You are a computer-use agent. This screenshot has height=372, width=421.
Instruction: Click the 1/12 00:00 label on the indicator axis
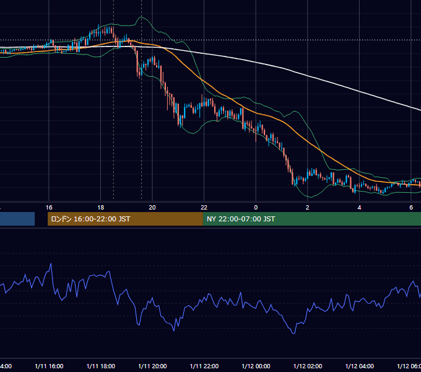256,366
